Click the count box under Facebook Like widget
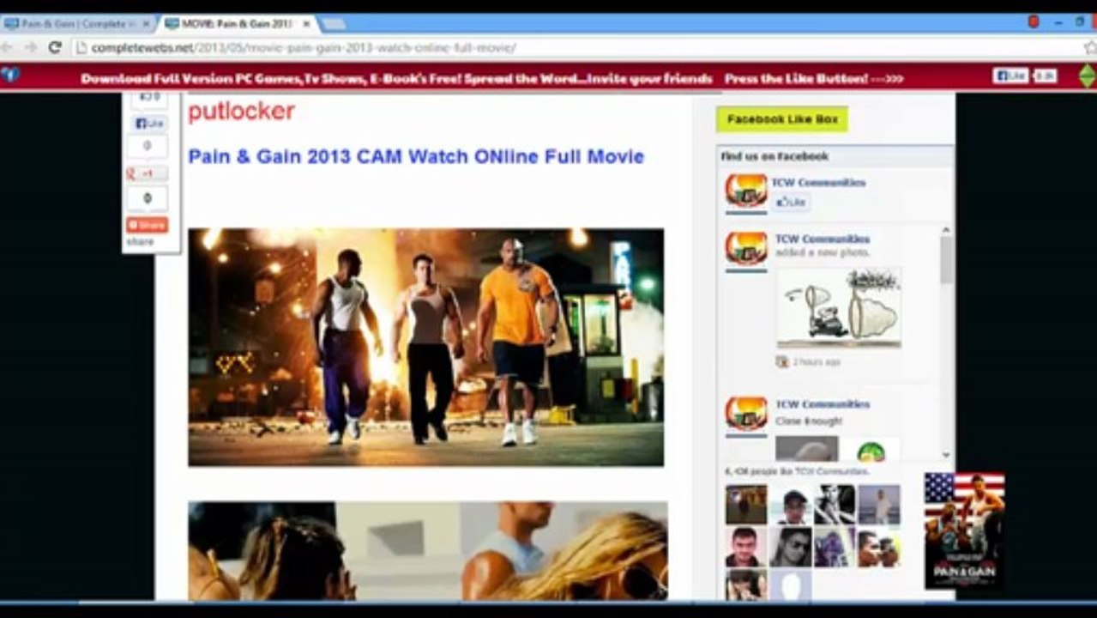Image resolution: width=1097 pixels, height=618 pixels. pos(147,147)
